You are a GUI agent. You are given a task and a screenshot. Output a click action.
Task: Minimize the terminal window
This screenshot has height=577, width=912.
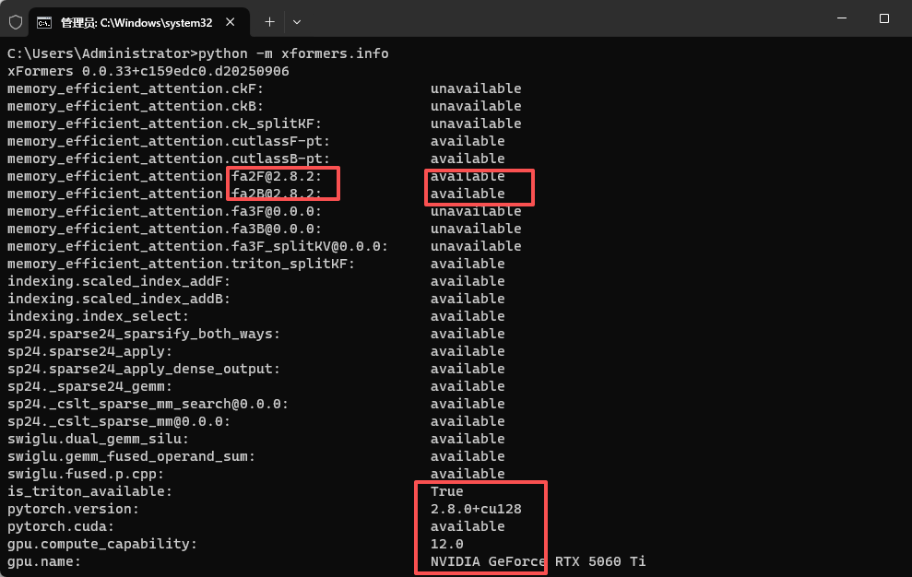point(842,18)
